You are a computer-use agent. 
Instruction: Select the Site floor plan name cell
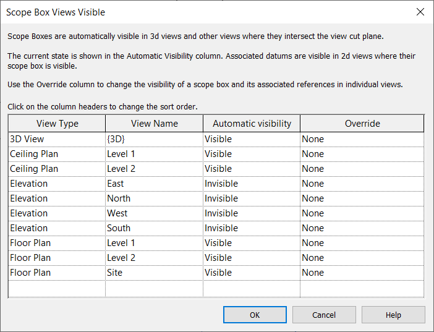click(x=154, y=273)
